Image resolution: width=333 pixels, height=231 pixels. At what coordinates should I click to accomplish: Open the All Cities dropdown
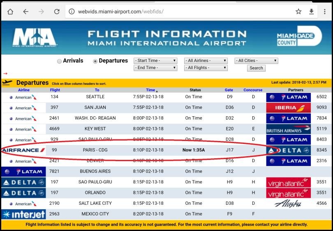[x=256, y=60]
